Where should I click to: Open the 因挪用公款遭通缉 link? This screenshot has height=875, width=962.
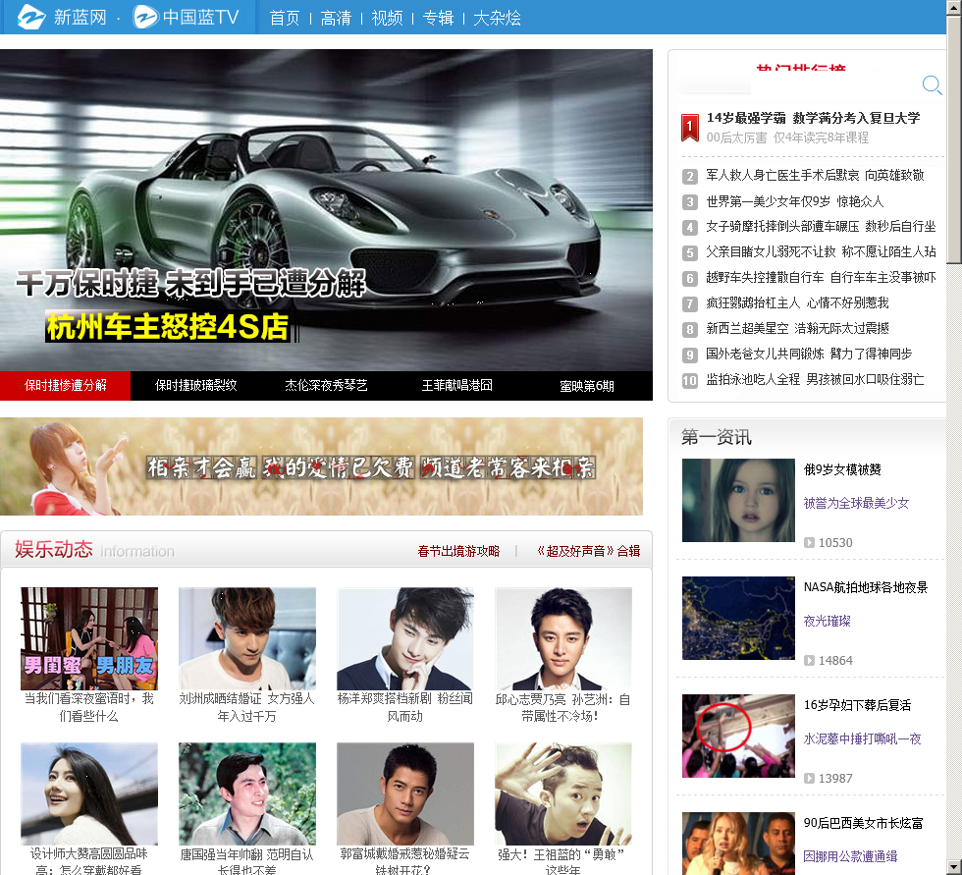(x=850, y=856)
